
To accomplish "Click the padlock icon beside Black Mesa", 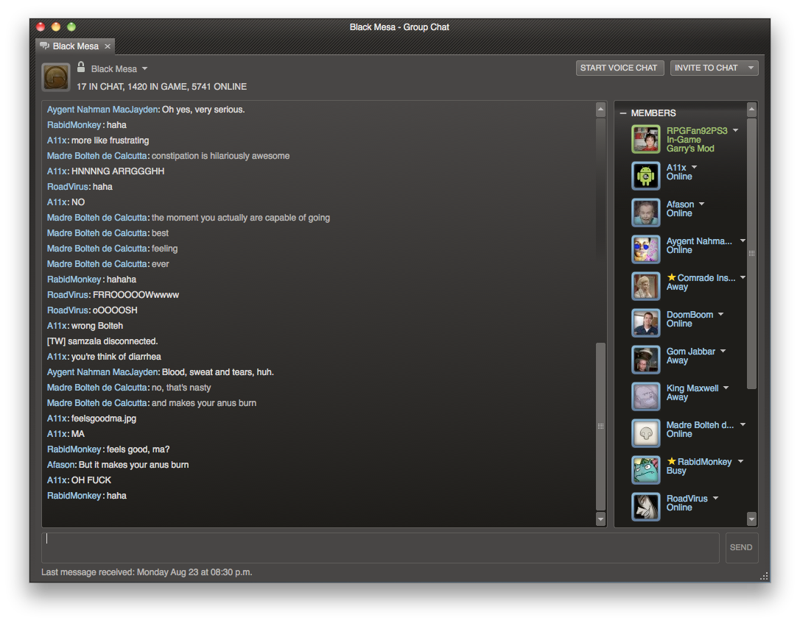I will pyautogui.click(x=81, y=67).
